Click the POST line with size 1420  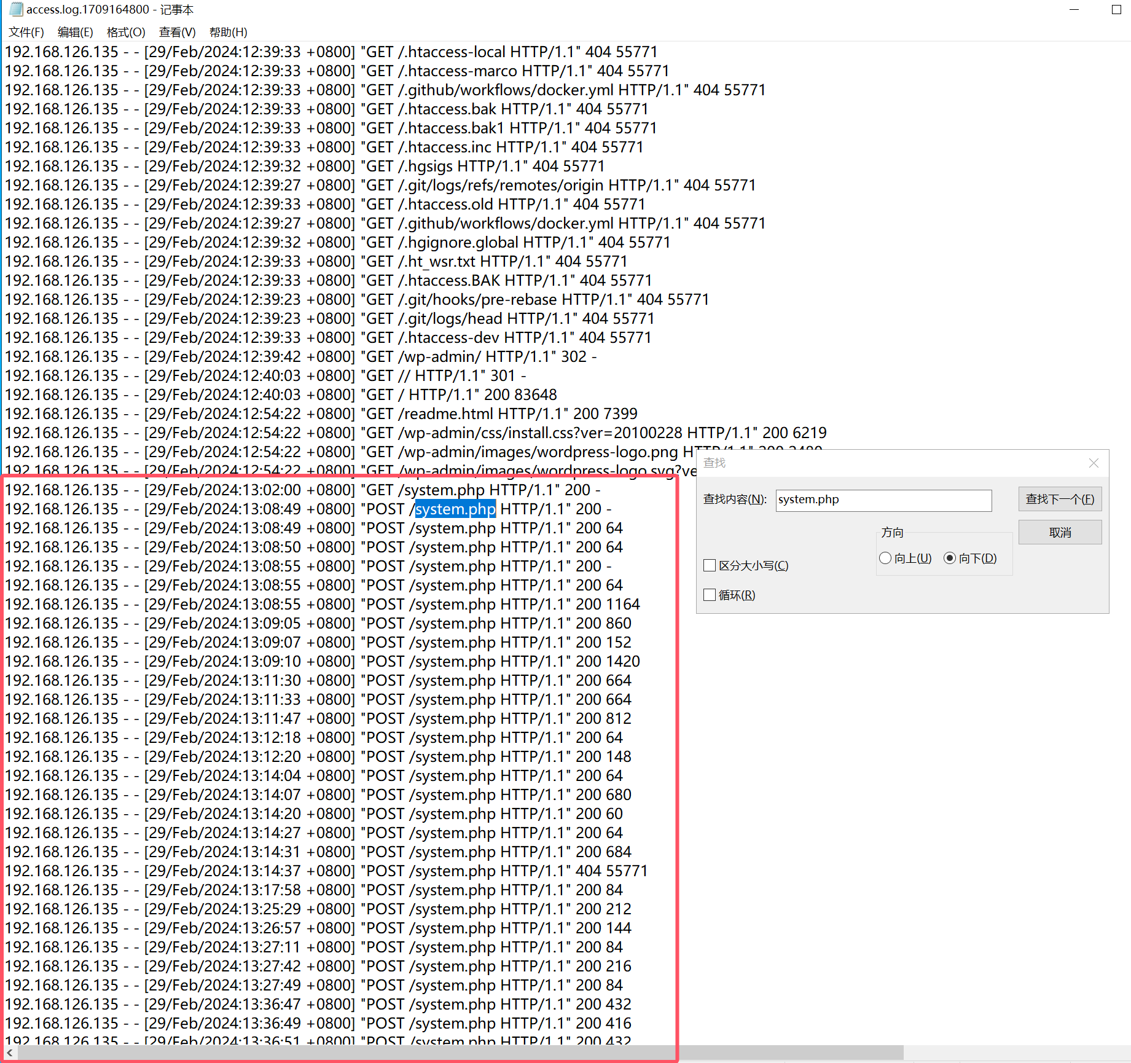click(323, 662)
